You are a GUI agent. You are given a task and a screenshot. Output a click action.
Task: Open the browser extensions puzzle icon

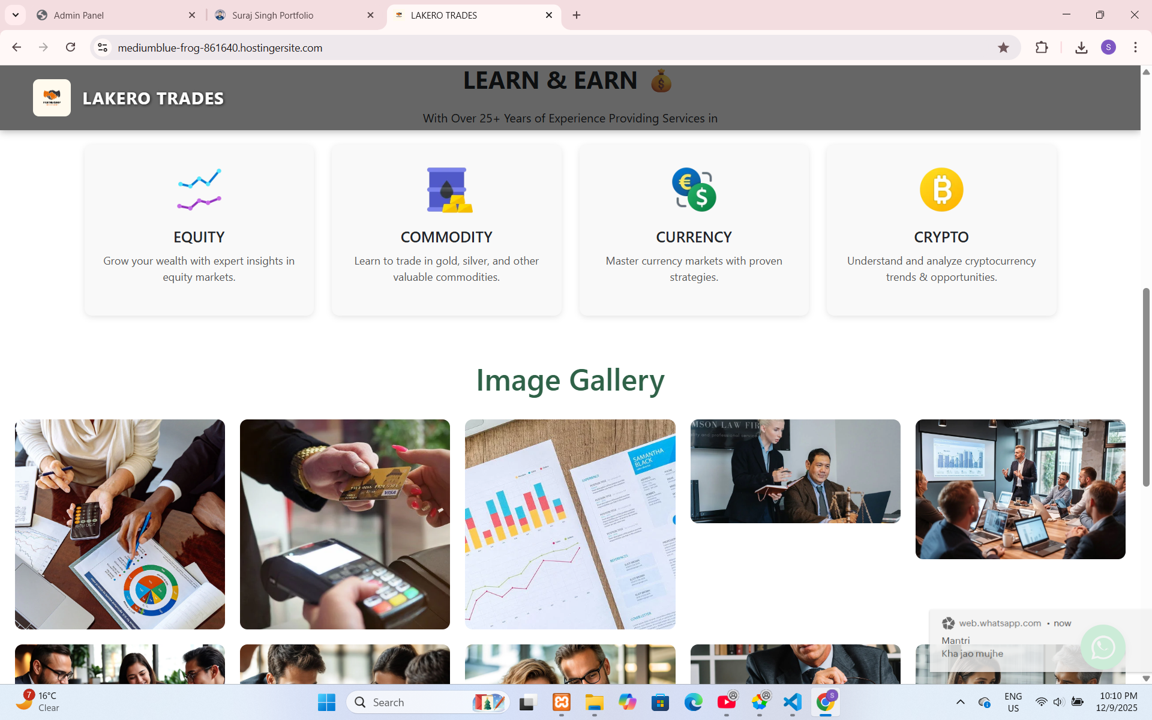click(x=1042, y=47)
